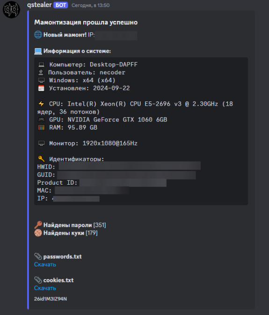
Task: Click the БОТ badge next to username
Action: pyautogui.click(x=60, y=5)
